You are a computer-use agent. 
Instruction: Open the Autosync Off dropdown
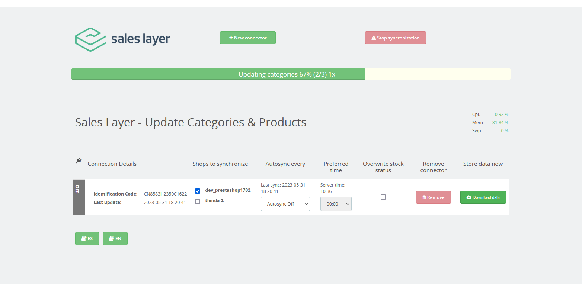(x=285, y=204)
